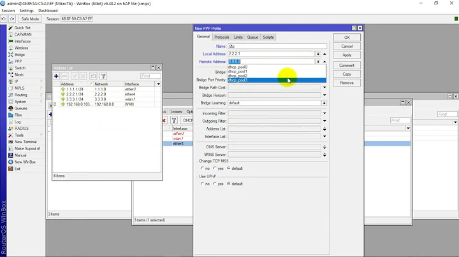Image resolution: width=459 pixels, height=257 pixels.
Task: Launch New Terminal from sidebar
Action: [25, 142]
